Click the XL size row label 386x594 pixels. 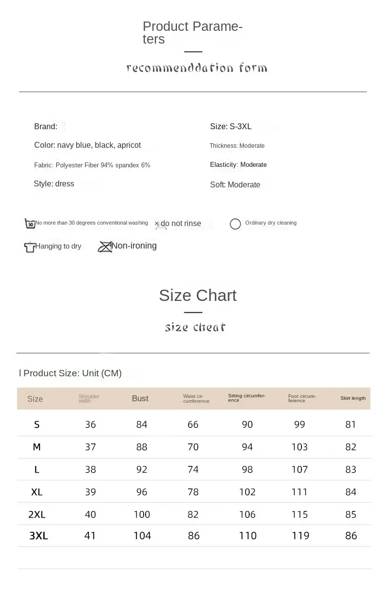point(37,492)
